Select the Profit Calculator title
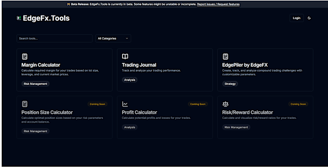 click(x=139, y=113)
